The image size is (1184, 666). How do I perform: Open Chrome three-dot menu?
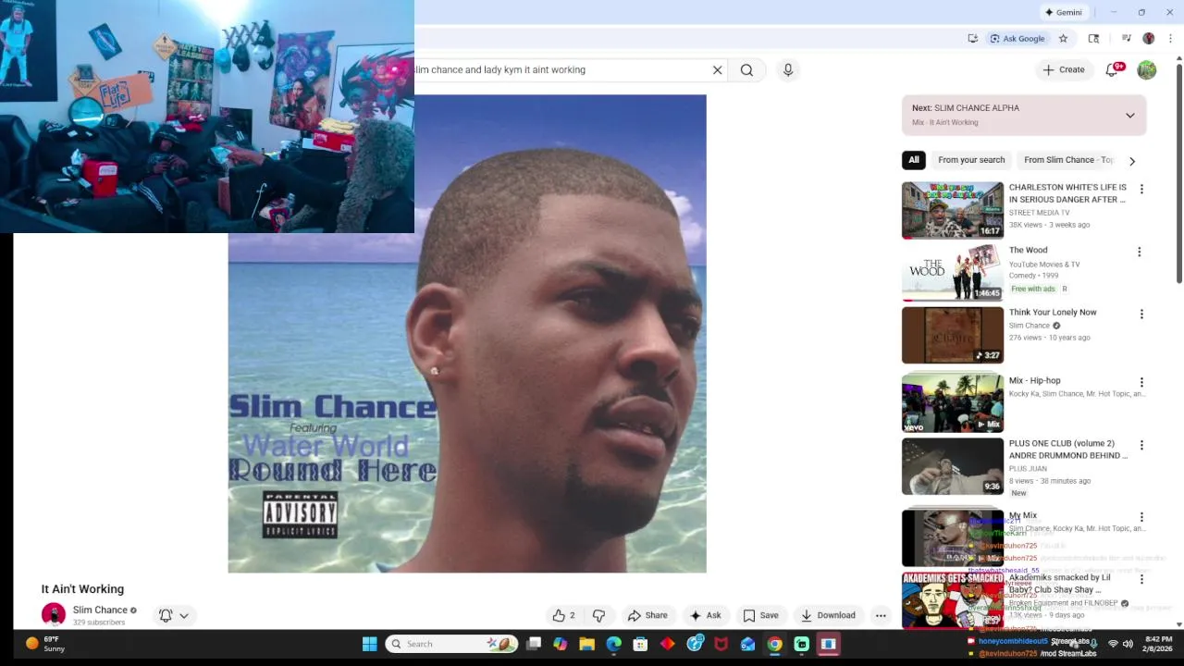(1170, 38)
